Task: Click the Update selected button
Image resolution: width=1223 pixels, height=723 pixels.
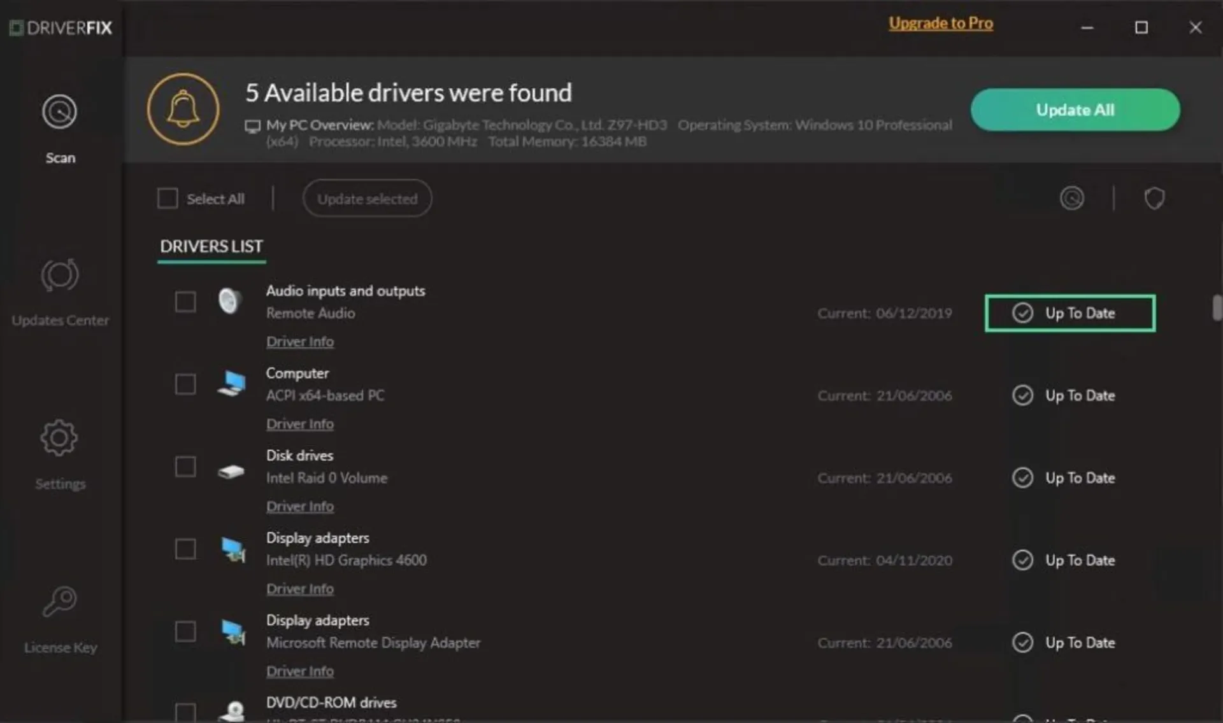Action: tap(368, 199)
